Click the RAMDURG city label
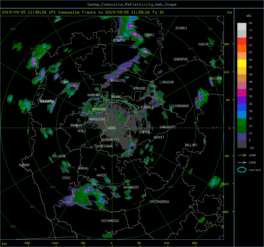Image resolution: width=264 pixels, height=247 pixels. (x=94, y=95)
